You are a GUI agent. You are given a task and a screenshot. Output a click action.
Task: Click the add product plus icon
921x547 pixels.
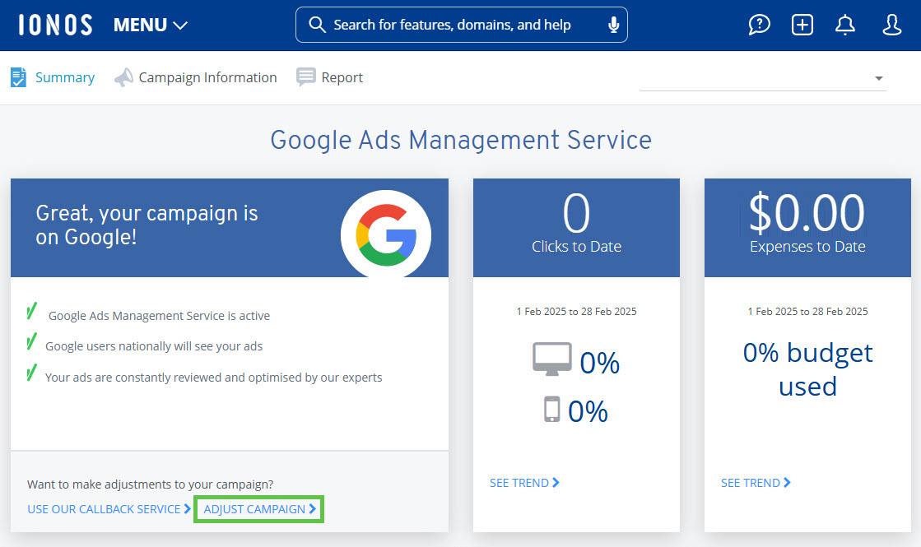click(802, 25)
